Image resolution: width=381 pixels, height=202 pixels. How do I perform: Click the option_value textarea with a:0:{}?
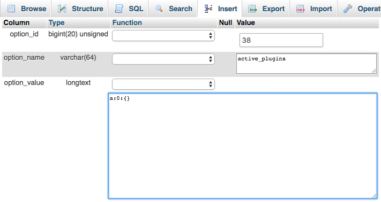243,146
